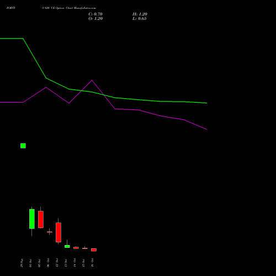Click the long red candlestick above the fifth date label
This screenshot has height=276, width=276.
59,232
